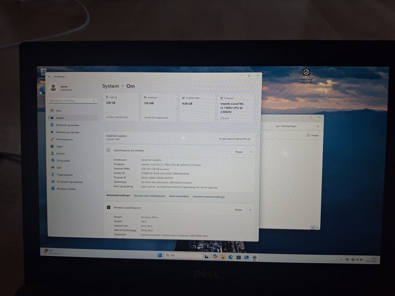Click the search magnifier in the Explorer window

tap(318, 126)
